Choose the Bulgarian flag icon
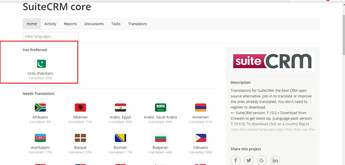 (161, 138)
